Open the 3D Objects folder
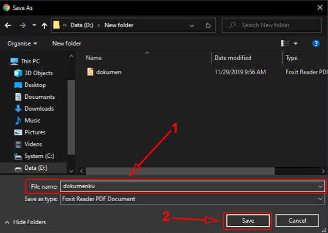This screenshot has height=233, width=328. click(x=39, y=73)
